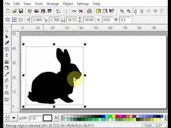Screen dimensions: 171x128
Task: Expand the color palette right arrow
Action: [x=166, y=116]
